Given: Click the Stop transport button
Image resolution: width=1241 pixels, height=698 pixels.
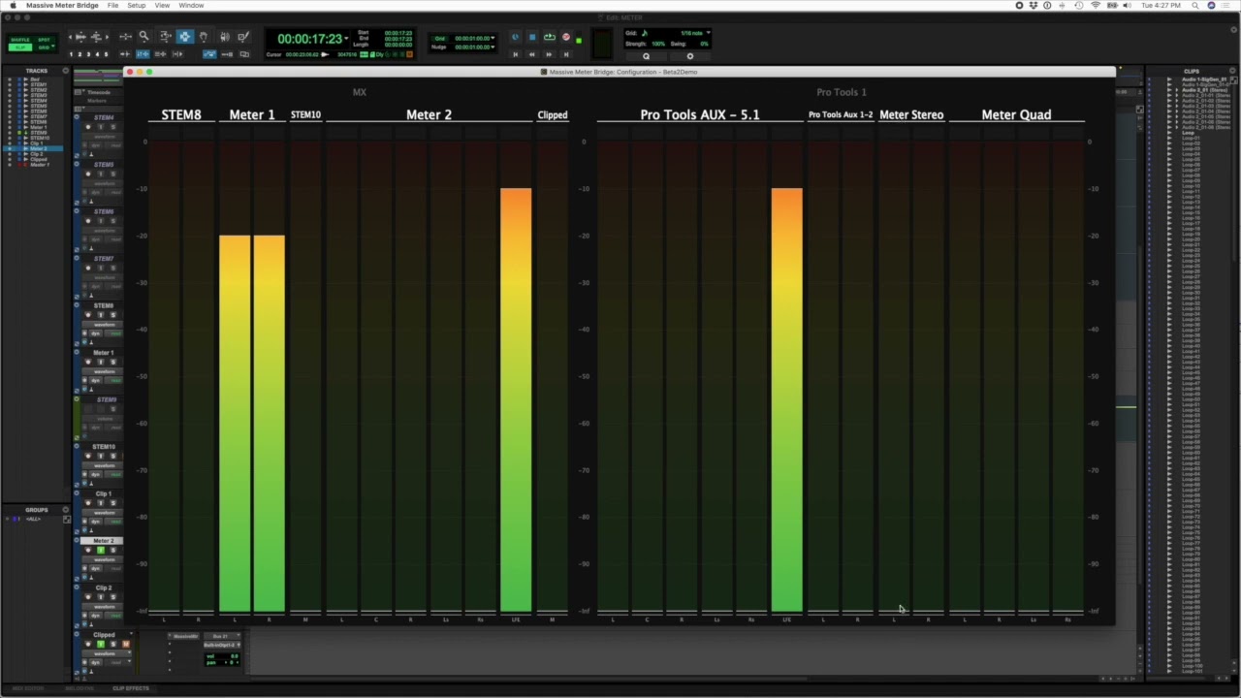Looking at the screenshot, I should coord(531,37).
